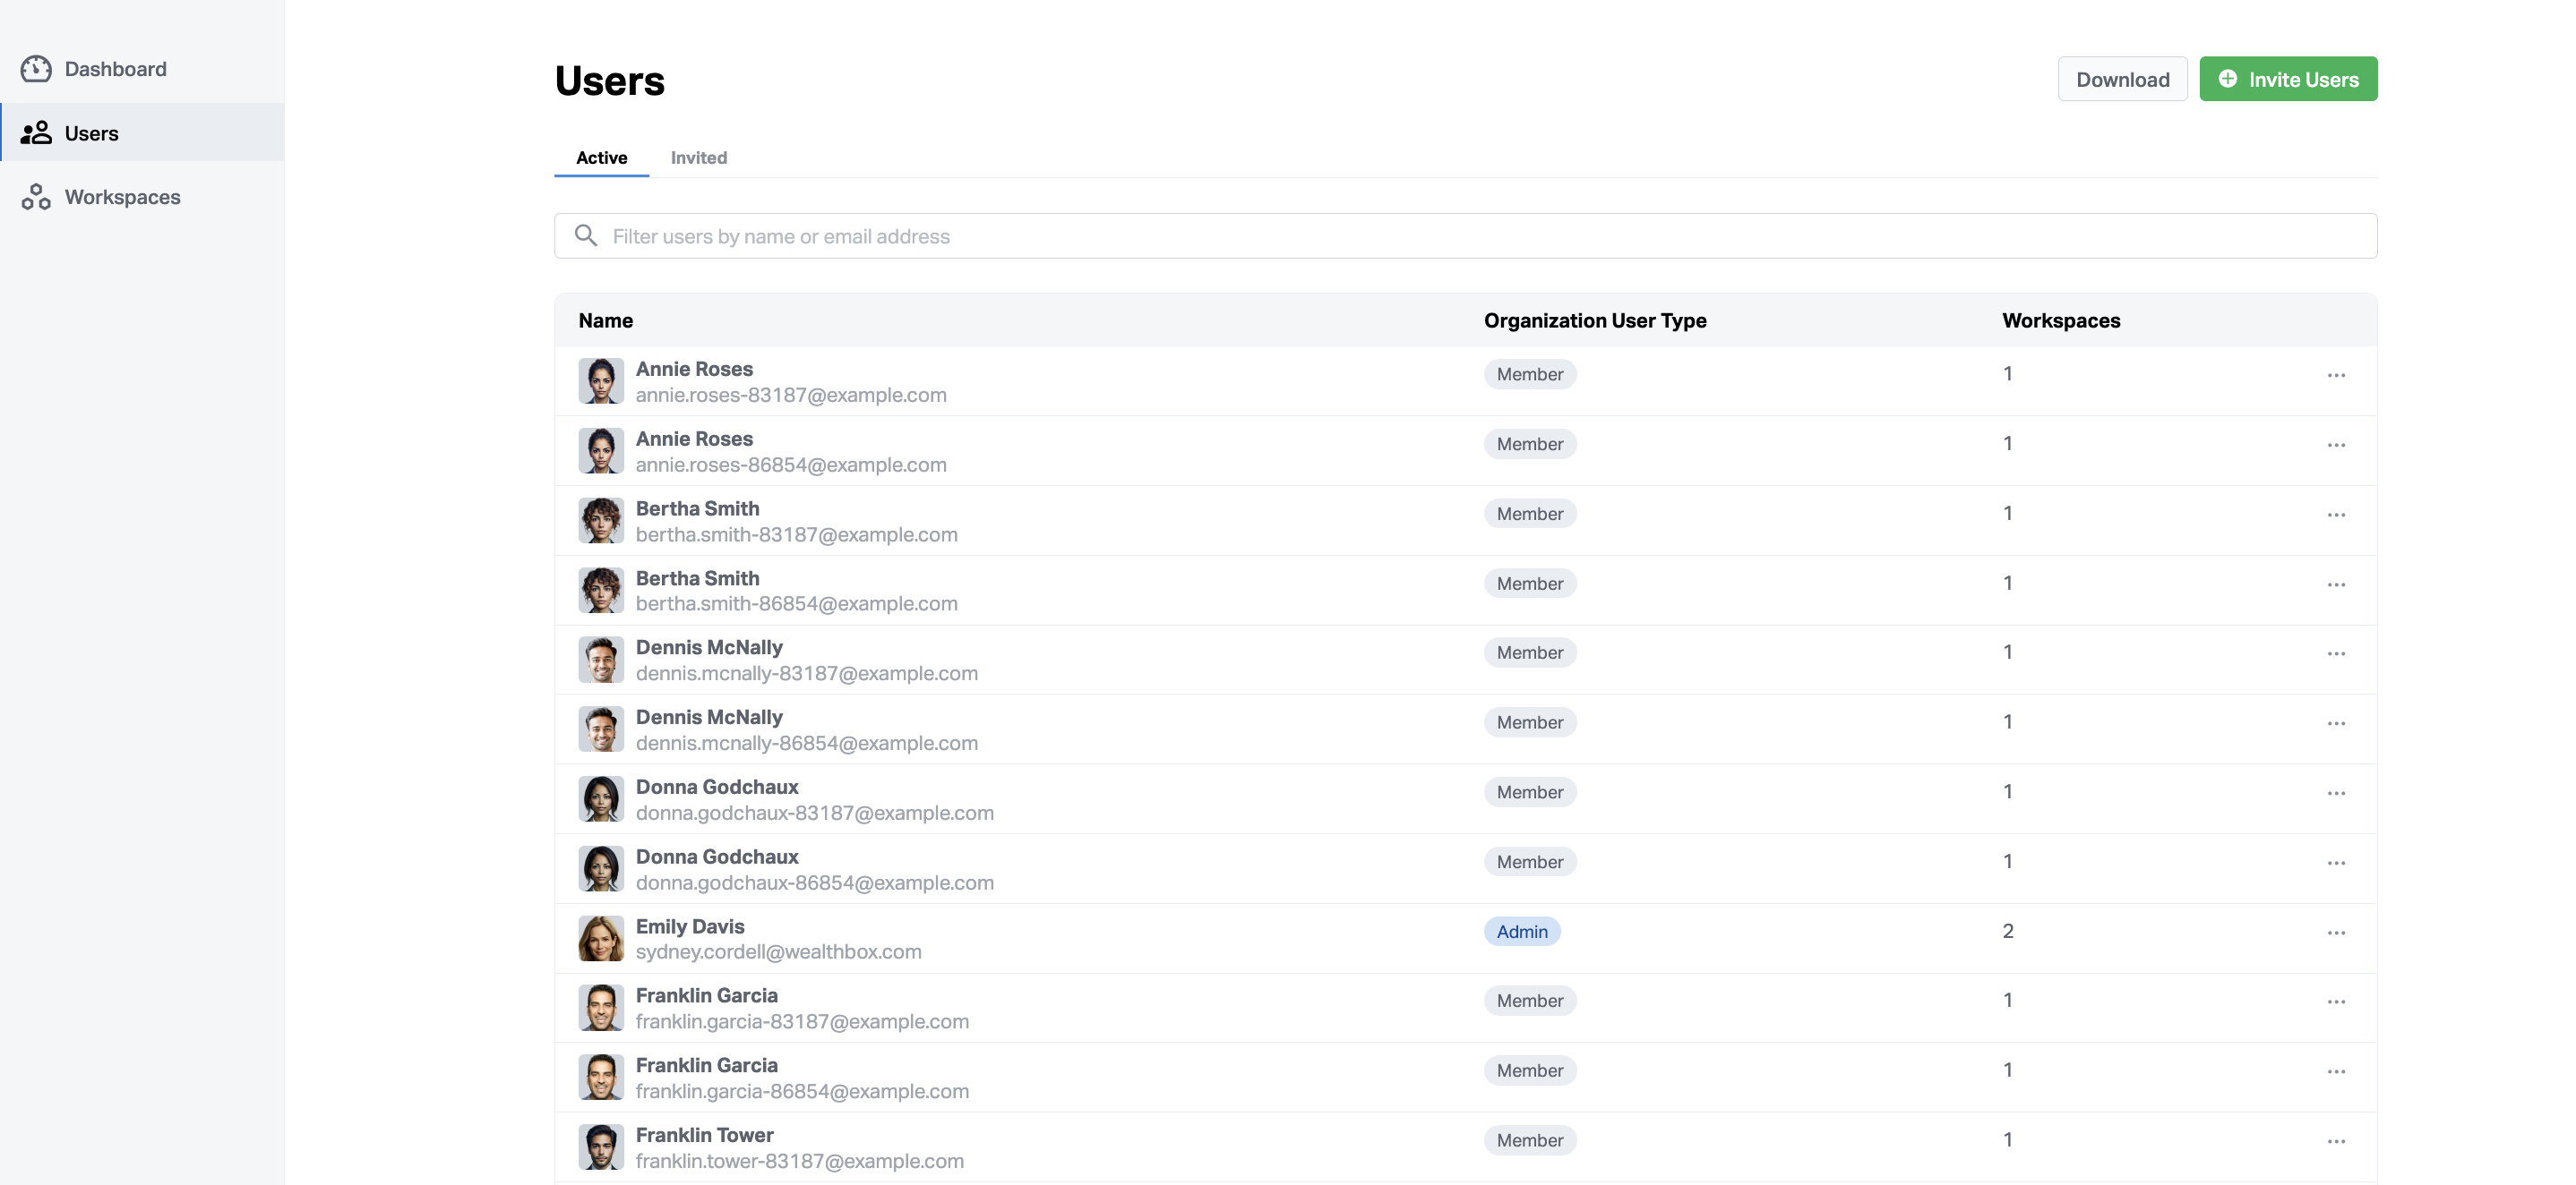The image size is (2576, 1185).
Task: Click the Admin badge on Emily Davis
Action: (x=1521, y=931)
